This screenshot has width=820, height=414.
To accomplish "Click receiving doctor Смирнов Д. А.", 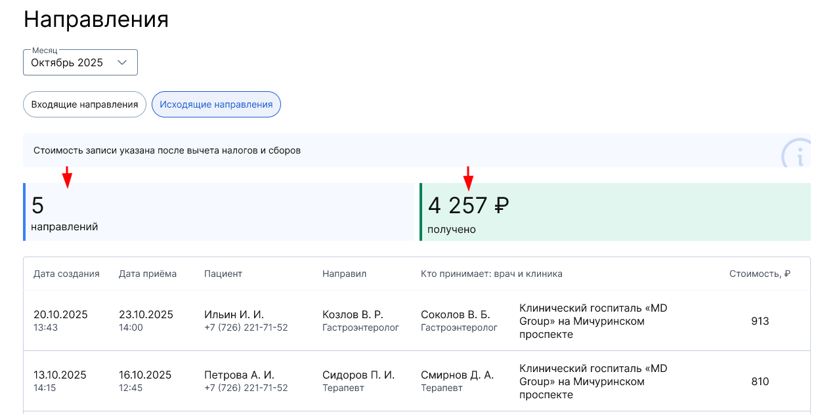I will (457, 375).
